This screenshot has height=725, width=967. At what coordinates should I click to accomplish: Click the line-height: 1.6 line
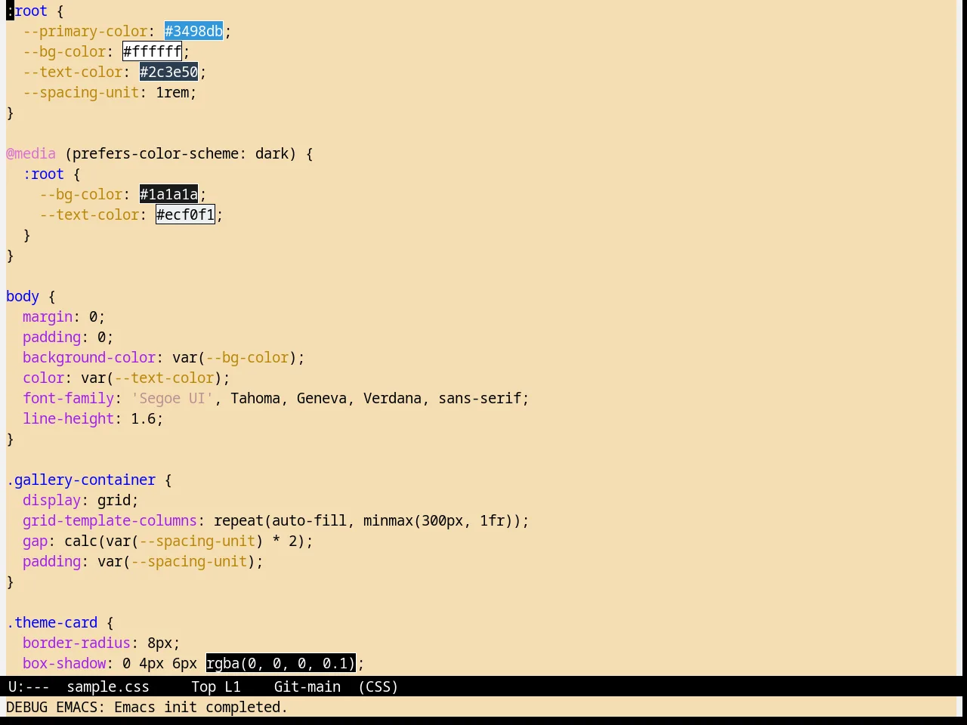point(93,418)
